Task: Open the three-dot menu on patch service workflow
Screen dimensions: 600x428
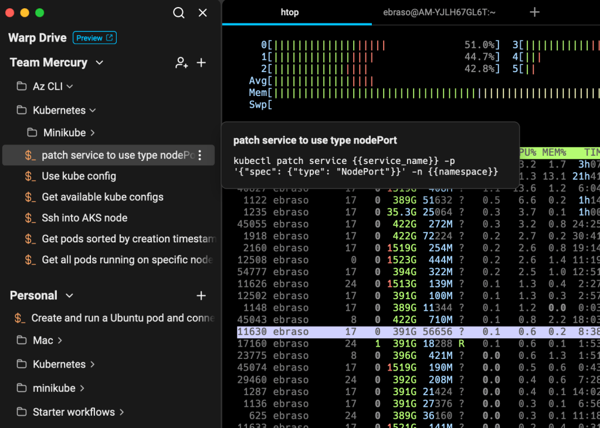Action: (200, 155)
